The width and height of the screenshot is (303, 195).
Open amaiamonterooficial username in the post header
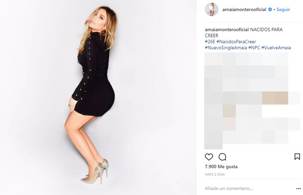pyautogui.click(x=244, y=9)
